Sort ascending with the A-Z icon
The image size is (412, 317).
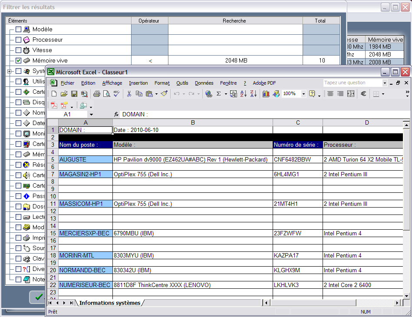(244, 93)
